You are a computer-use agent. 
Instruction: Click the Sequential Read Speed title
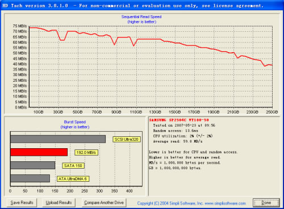click(141, 17)
